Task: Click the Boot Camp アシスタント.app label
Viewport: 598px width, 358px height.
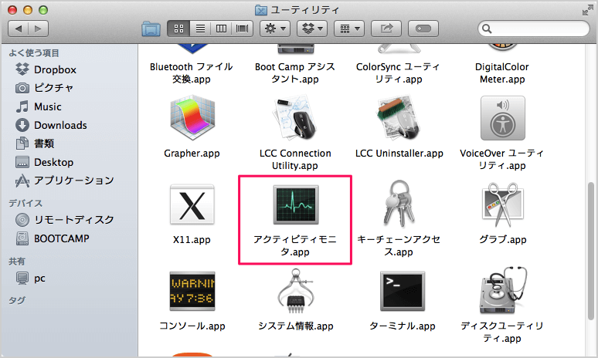Action: pos(295,73)
